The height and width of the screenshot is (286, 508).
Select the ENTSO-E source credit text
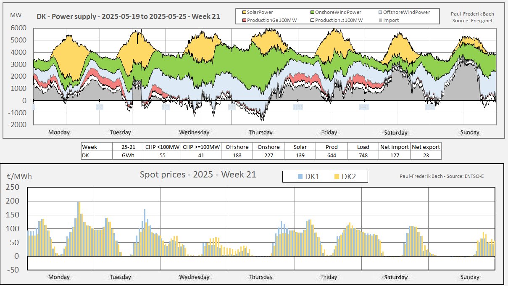pos(442,176)
